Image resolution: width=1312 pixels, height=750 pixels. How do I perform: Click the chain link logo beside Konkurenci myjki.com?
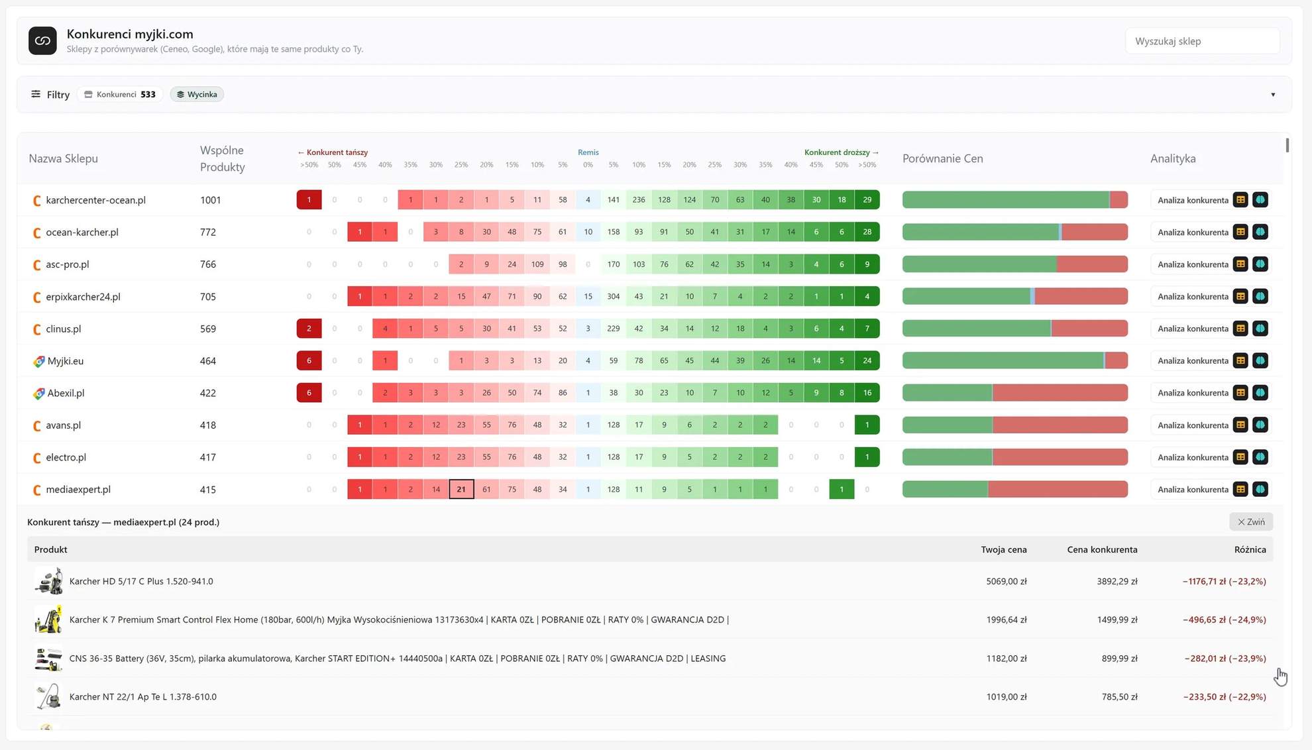click(x=42, y=41)
